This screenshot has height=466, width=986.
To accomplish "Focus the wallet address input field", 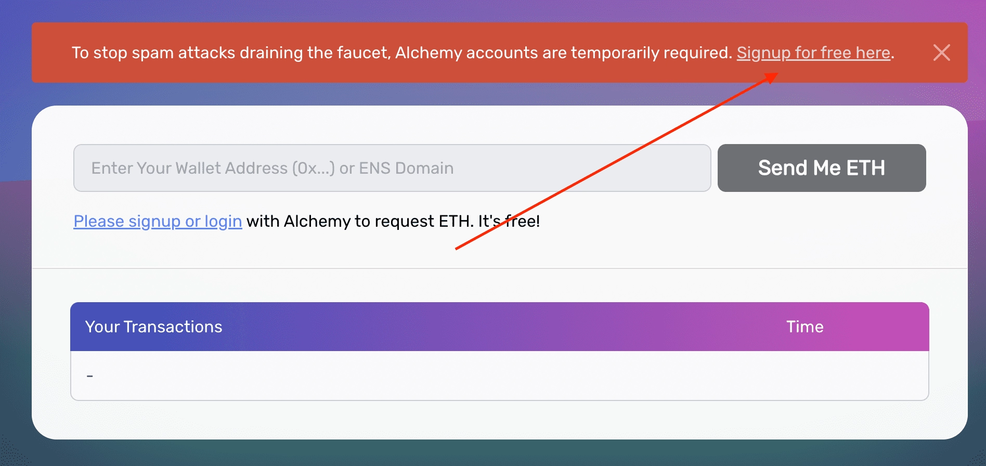I will click(x=392, y=168).
